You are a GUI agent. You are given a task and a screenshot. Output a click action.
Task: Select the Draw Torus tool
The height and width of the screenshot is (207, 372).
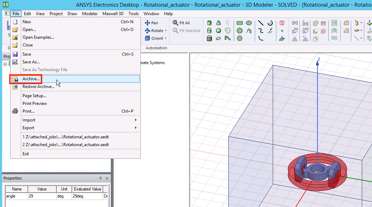218,38
